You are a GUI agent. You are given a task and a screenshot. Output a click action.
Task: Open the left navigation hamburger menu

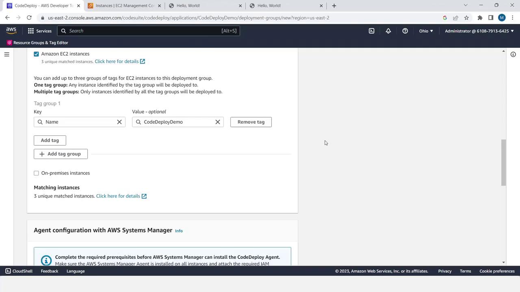[6, 54]
